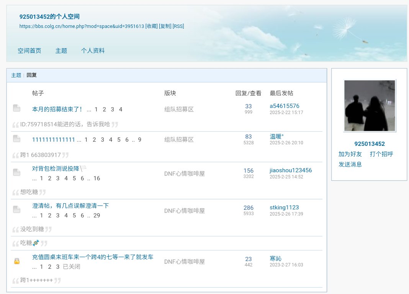Click the thread icon beside 本月的招募结束了
409x294 pixels.
(17, 108)
